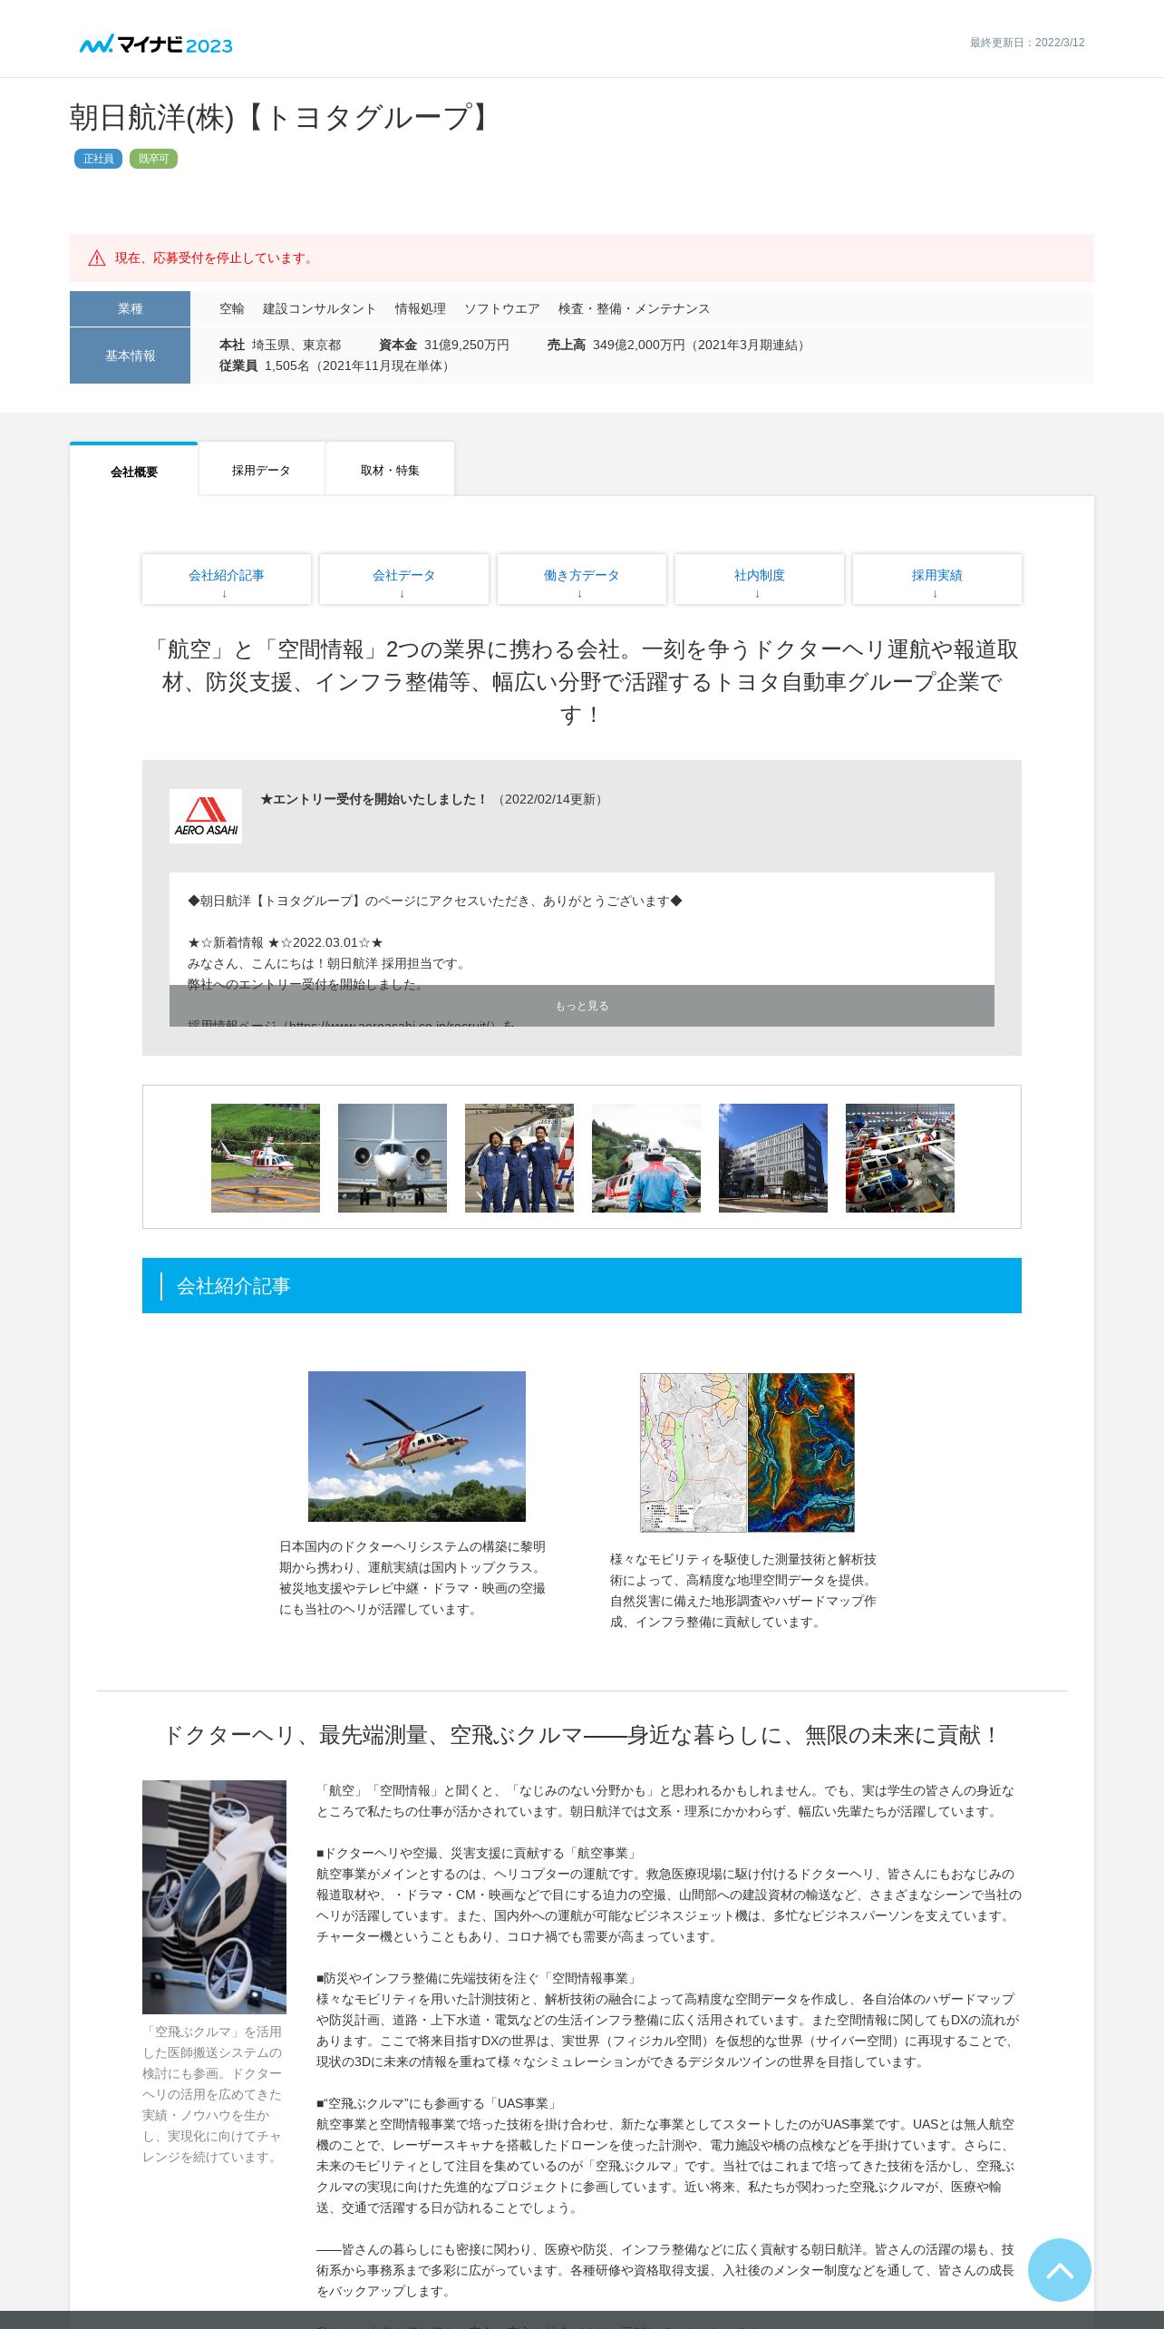Click the ドクターヘリ、最先端測量 article heading
This screenshot has width=1164, height=2329.
click(x=582, y=1735)
